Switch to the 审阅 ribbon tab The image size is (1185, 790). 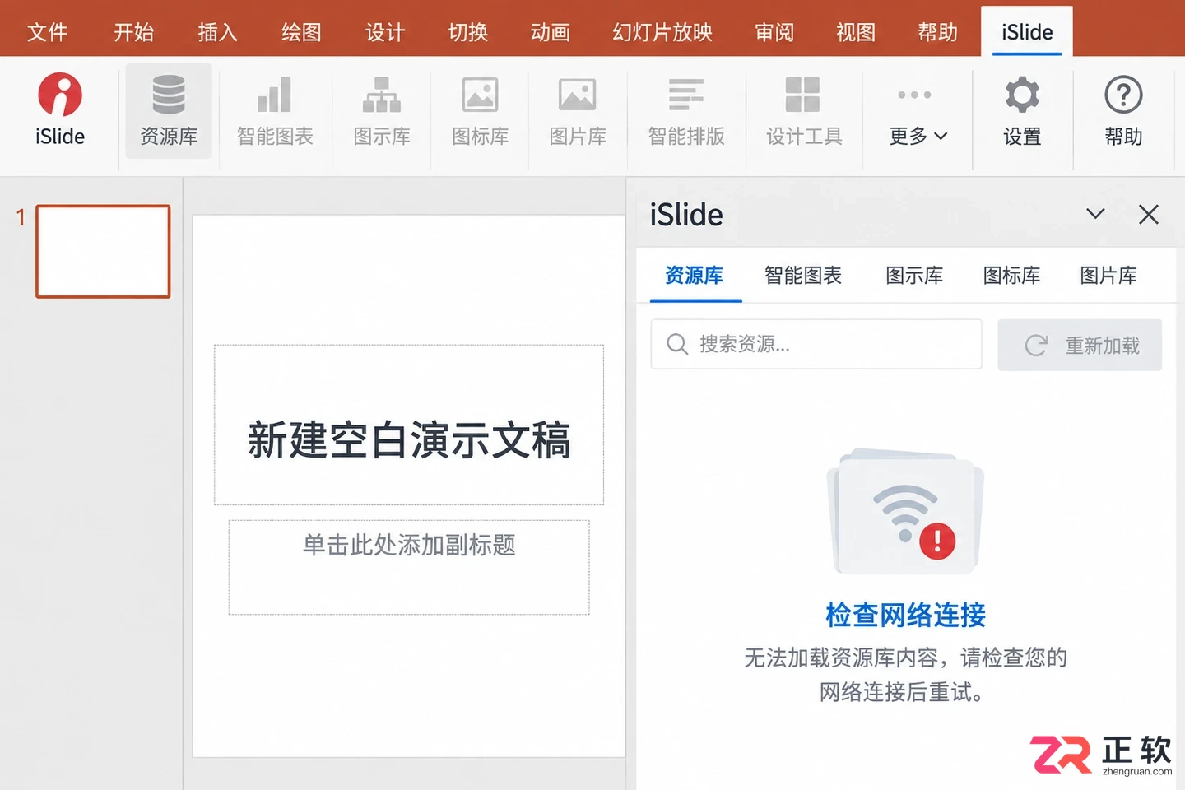coord(774,32)
